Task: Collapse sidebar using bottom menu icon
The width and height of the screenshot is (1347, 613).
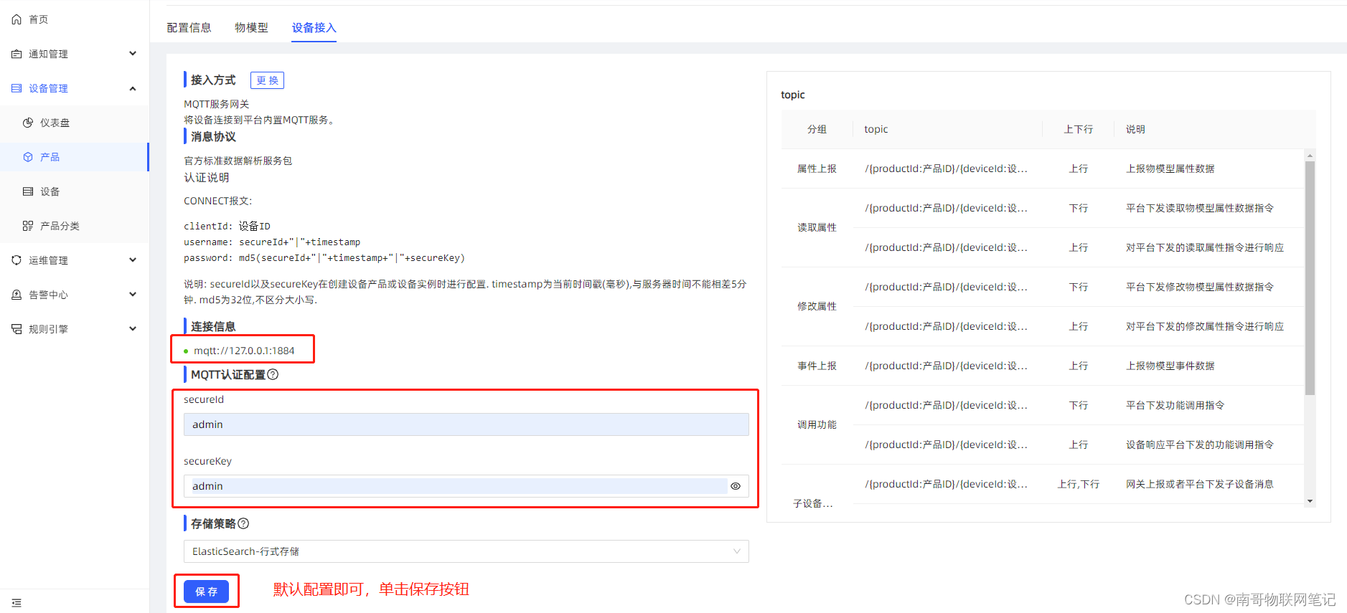Action: point(17,603)
